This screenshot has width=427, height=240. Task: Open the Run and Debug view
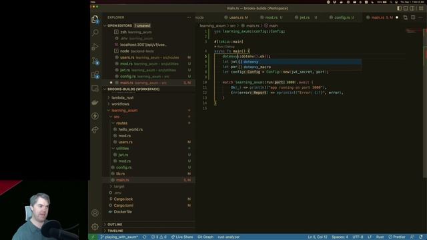click(x=95, y=47)
